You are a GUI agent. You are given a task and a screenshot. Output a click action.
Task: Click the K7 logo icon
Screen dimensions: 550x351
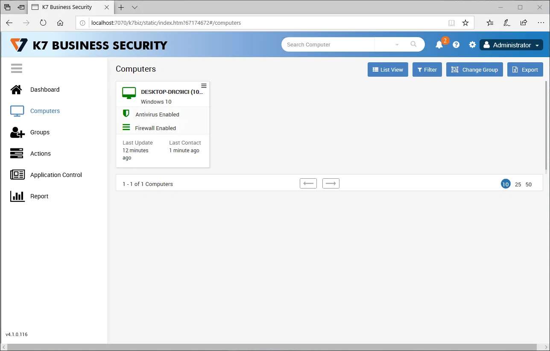[x=19, y=45]
